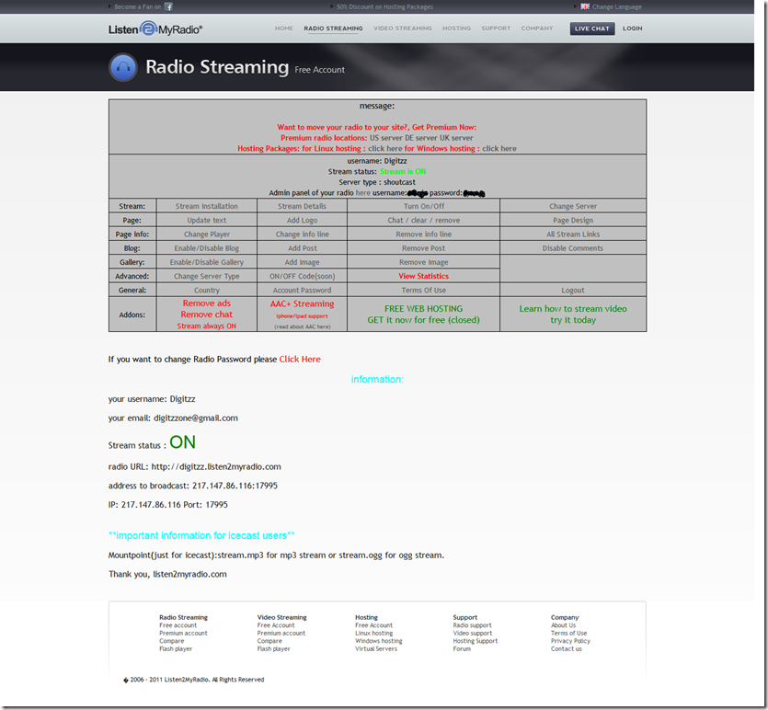
Task: Click Chat / clear / remove link
Action: [x=424, y=221]
